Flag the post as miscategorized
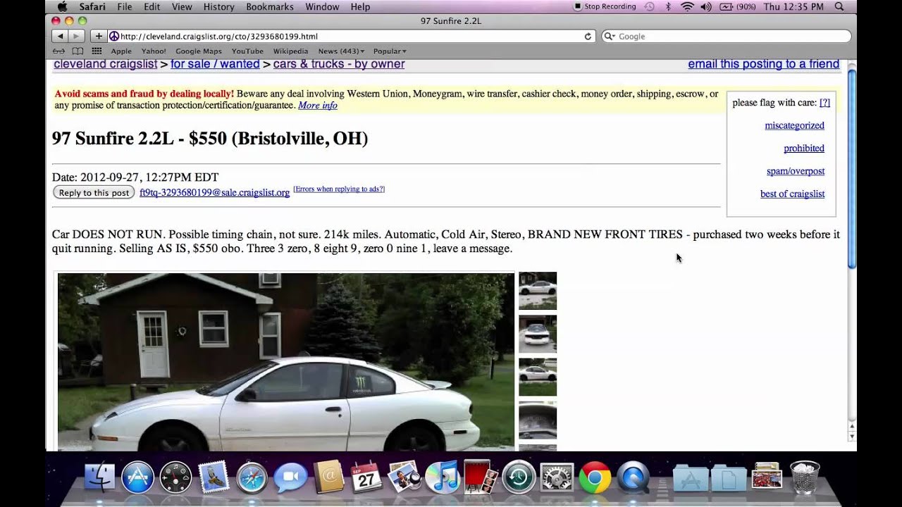 tap(794, 125)
